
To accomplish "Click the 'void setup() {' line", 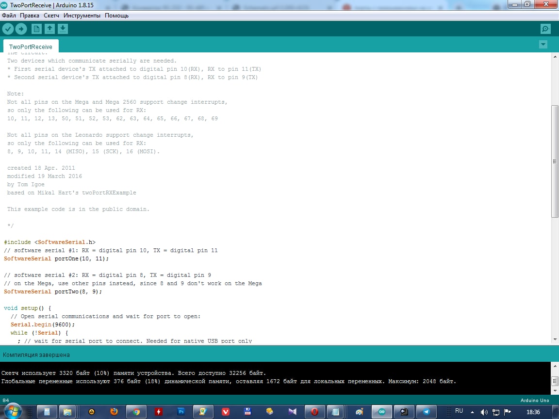I will pyautogui.click(x=28, y=308).
